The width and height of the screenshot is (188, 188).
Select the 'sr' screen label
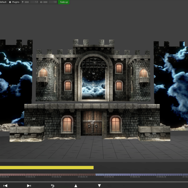click(x=10, y=85)
